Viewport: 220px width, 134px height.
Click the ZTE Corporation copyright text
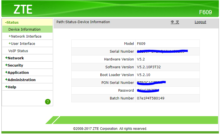(110, 129)
